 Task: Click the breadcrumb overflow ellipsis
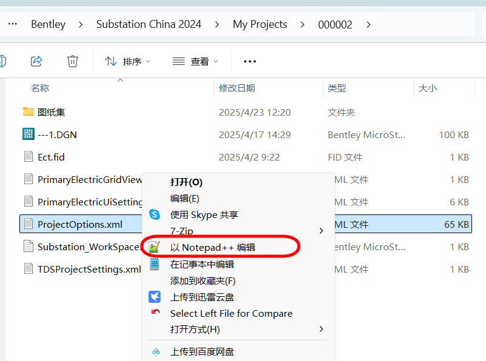[x=12, y=24]
